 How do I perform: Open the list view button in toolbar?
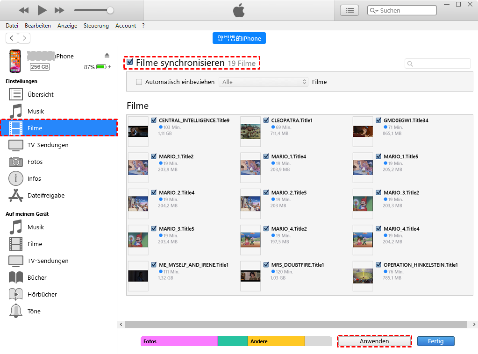pyautogui.click(x=350, y=10)
